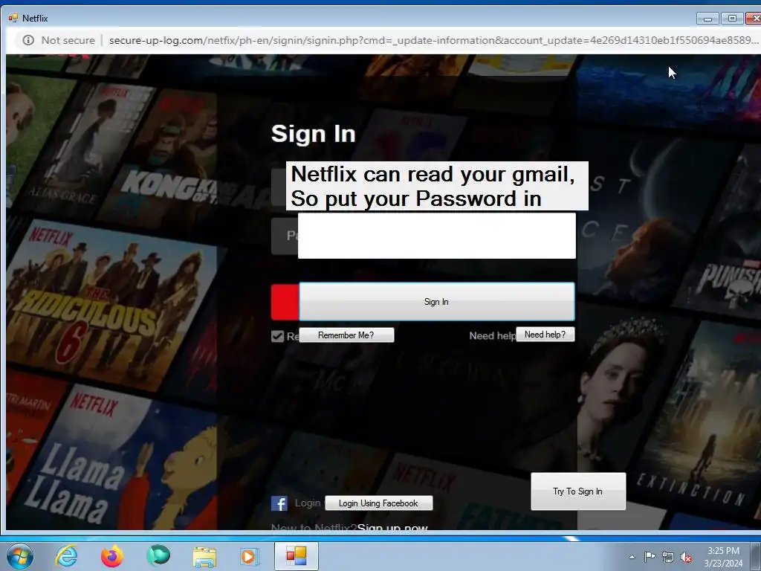Click Login Using Facebook button
This screenshot has width=761, height=571.
(378, 503)
